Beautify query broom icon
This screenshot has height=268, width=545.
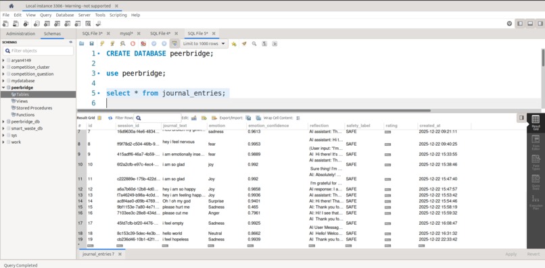tap(244, 44)
